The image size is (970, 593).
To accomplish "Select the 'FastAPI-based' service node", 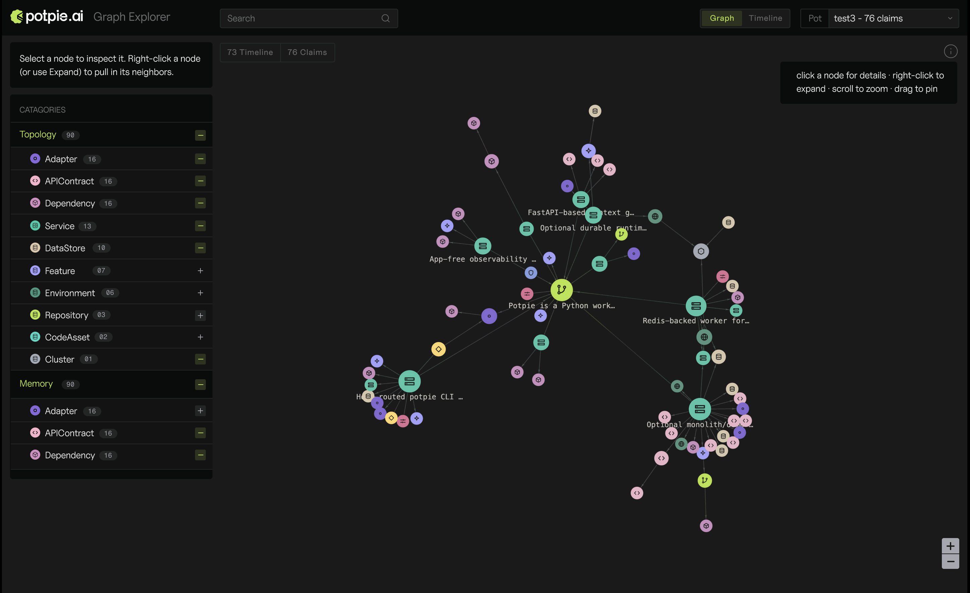I will click(x=581, y=199).
